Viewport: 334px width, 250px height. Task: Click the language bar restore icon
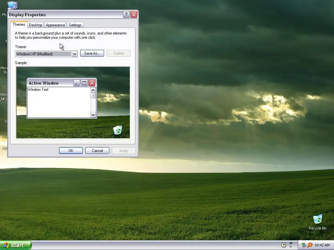291,243
